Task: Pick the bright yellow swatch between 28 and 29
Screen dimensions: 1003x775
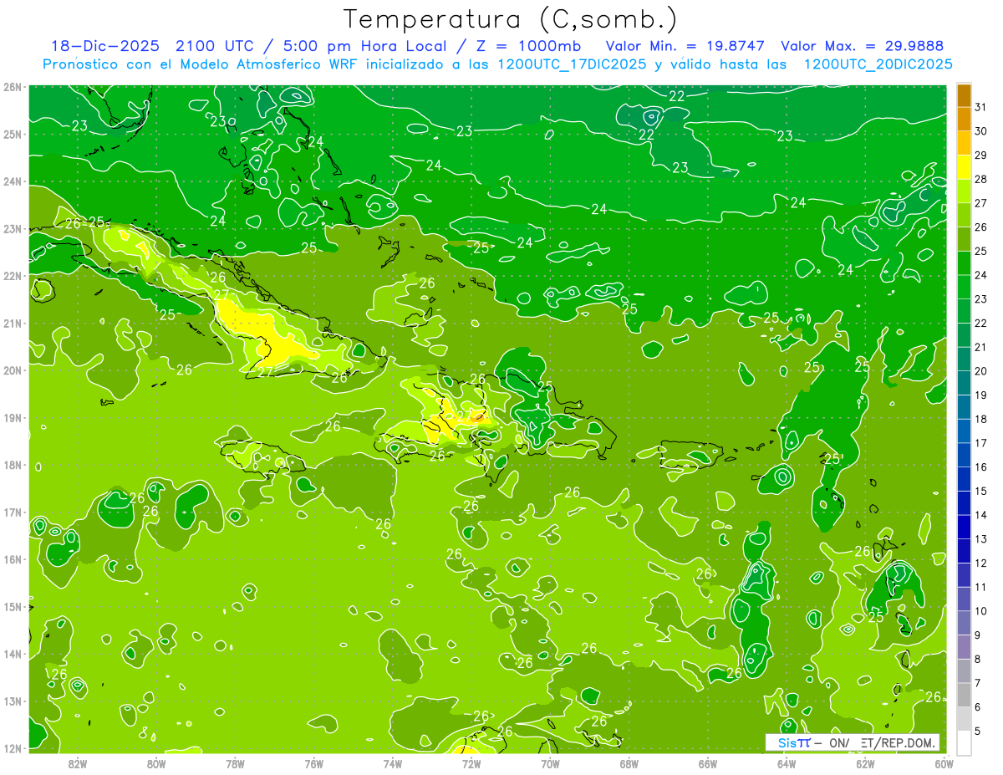Action: 964,168
